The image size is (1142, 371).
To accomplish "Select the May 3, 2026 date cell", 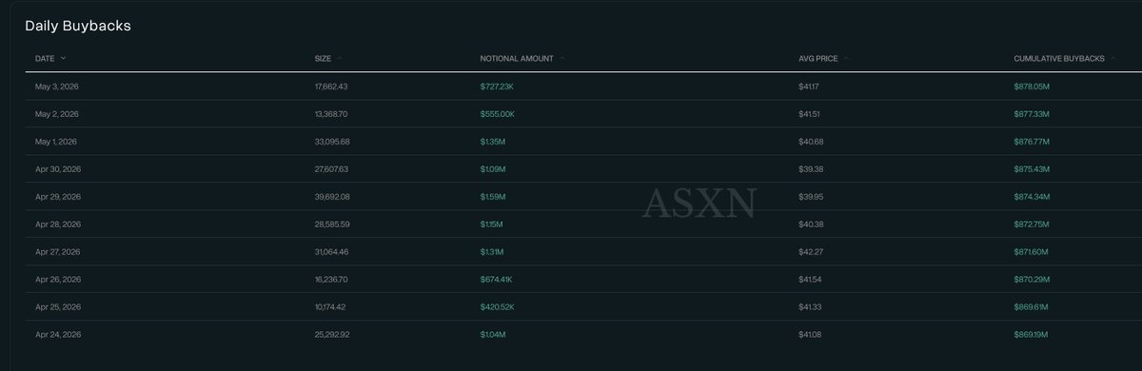I will click(57, 87).
